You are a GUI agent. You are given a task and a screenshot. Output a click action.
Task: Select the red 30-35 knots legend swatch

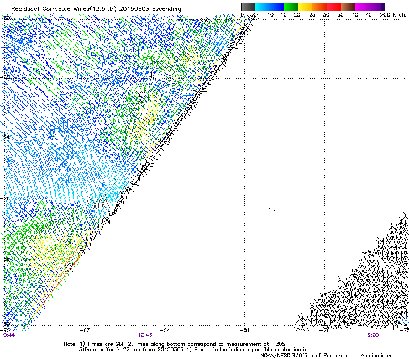pyautogui.click(x=334, y=7)
